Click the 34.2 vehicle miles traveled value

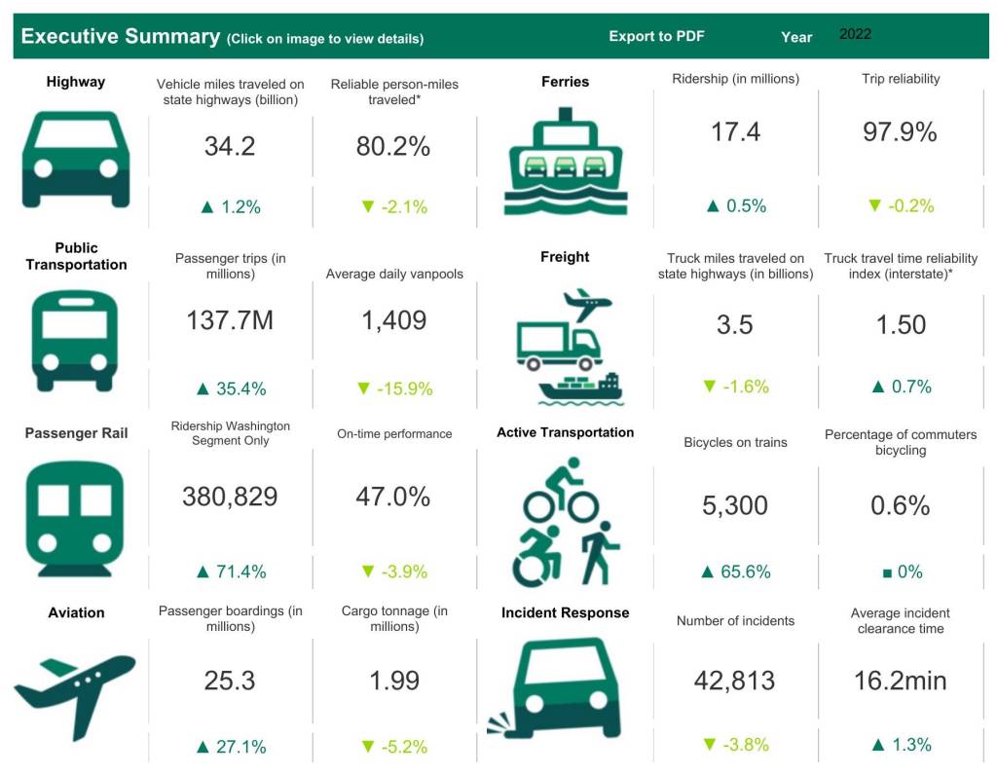point(230,146)
